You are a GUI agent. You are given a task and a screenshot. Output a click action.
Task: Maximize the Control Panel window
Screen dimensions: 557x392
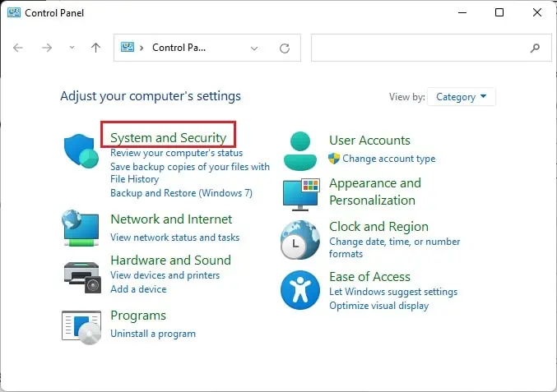click(x=499, y=13)
